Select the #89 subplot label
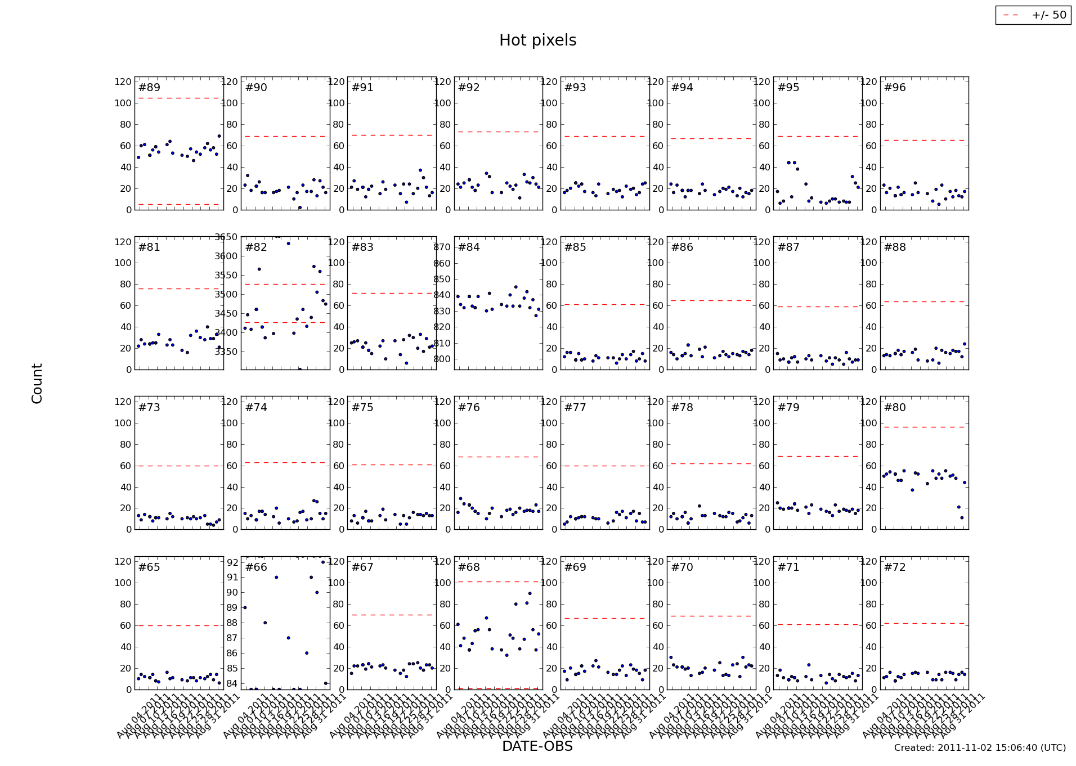Image resolution: width=1076 pixels, height=766 pixels. coord(149,88)
